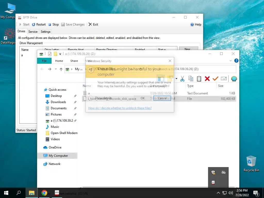Switch to the Service tab
The height and width of the screenshot is (198, 264).
click(33, 32)
